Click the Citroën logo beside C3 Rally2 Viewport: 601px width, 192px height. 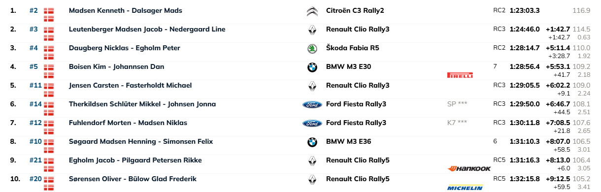[x=312, y=11]
